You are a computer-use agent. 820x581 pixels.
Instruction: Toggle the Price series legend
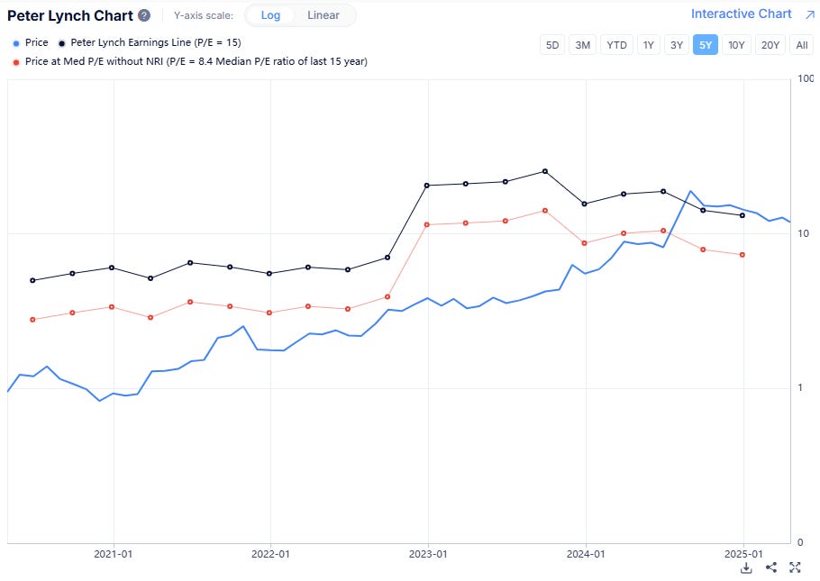point(31,42)
